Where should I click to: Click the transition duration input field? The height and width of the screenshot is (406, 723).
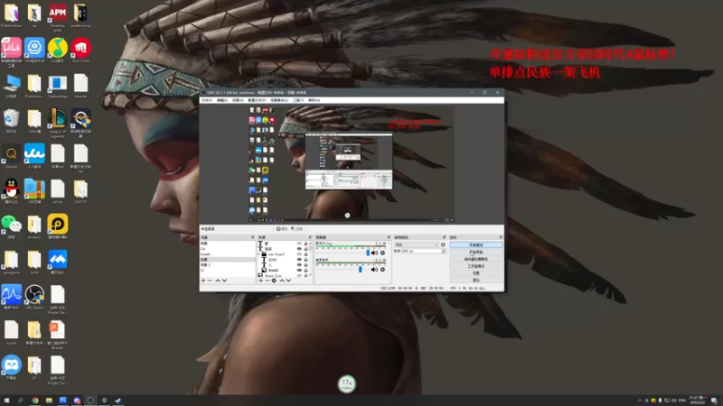pos(422,251)
